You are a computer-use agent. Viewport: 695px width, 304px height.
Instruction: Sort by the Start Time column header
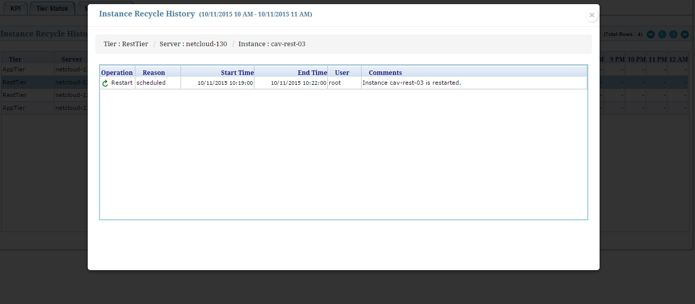tap(217, 72)
